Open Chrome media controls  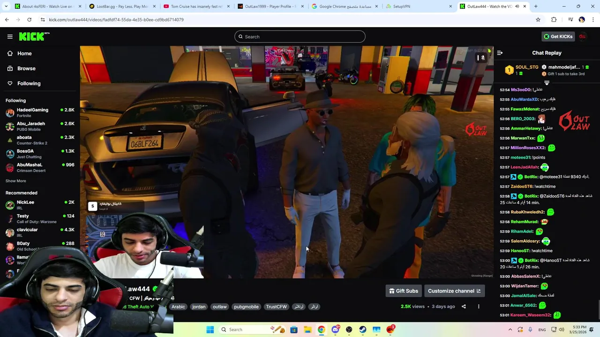coord(570,20)
